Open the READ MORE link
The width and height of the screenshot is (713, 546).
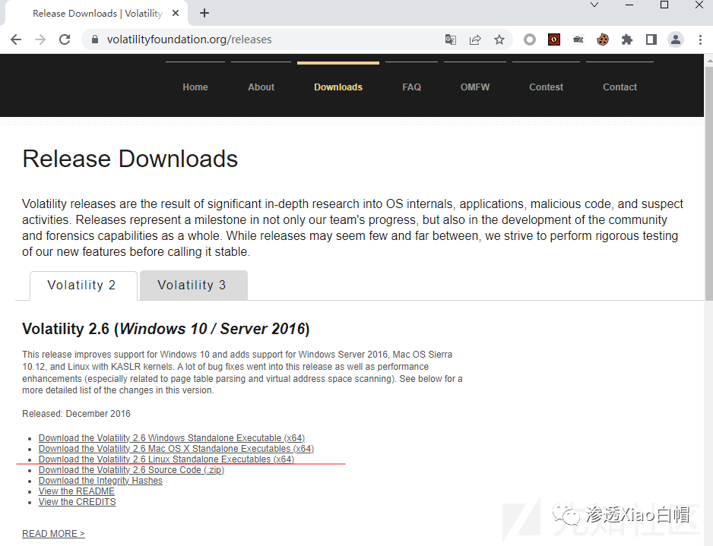[x=53, y=534]
